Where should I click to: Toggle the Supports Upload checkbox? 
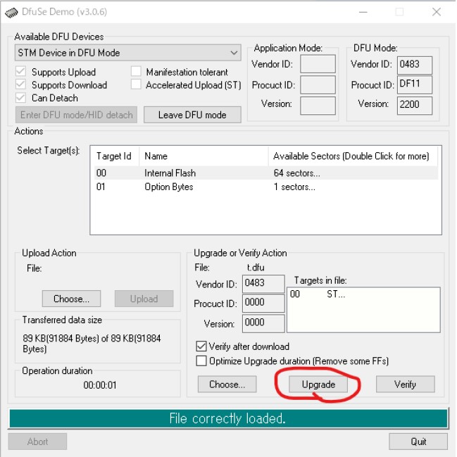coord(20,71)
